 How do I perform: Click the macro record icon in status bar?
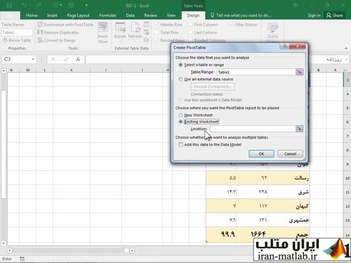click(x=22, y=259)
